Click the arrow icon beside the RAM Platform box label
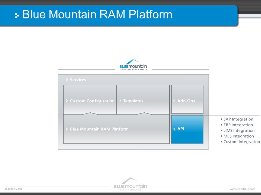 point(67,129)
